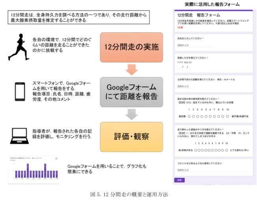The image size is (257, 200).
Task: Click the question 実施した日を教えてください
Action: click(x=193, y=58)
